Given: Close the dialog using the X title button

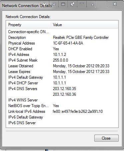Looking at the screenshot, I should [115, 4].
